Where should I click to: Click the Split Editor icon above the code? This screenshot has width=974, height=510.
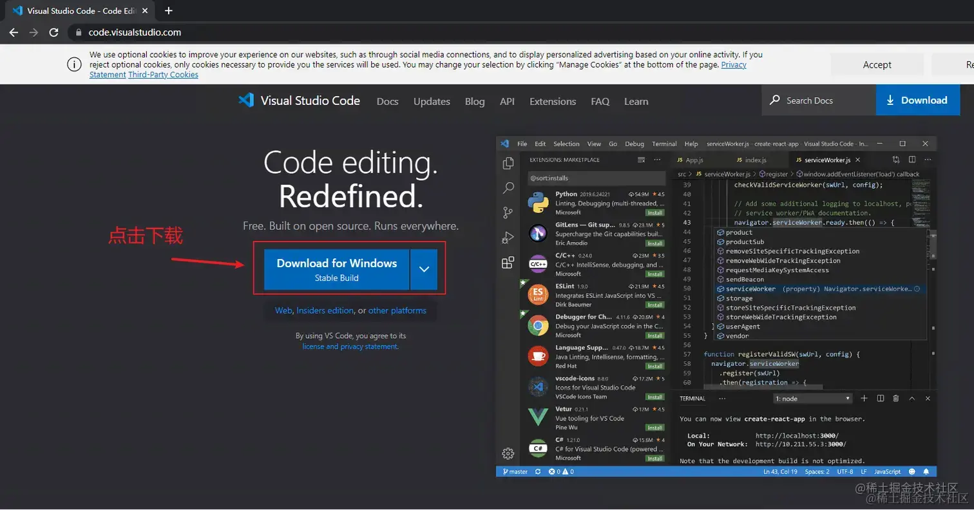pyautogui.click(x=913, y=159)
